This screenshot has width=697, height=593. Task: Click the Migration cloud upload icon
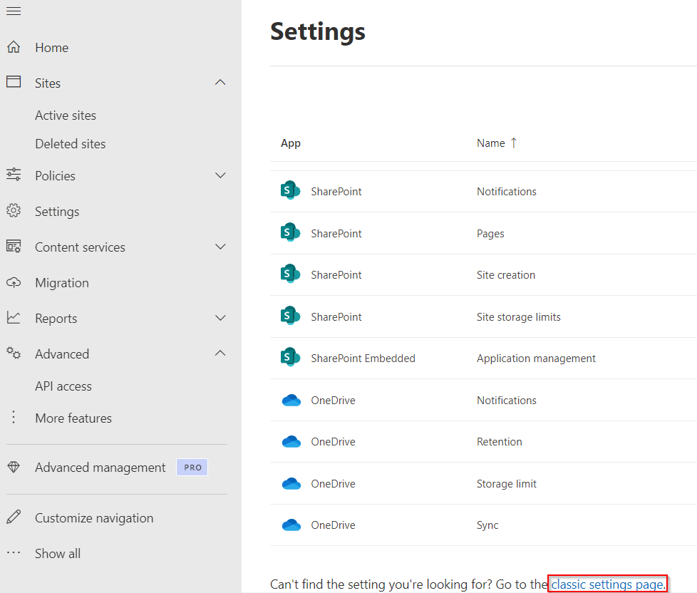coord(14,282)
